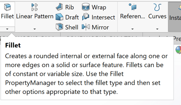This screenshot has height=105, width=181.
Task: Click the Intersect text label
Action: 103,17
